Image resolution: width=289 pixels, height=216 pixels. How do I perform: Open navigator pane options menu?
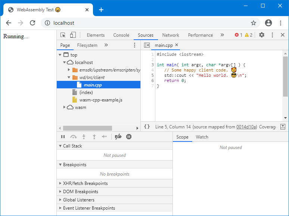point(134,45)
